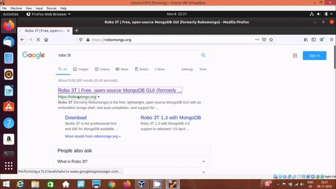Viewport: 336px width, 189px height.
Task: Open tracking protection shield icon
Action: click(81, 40)
